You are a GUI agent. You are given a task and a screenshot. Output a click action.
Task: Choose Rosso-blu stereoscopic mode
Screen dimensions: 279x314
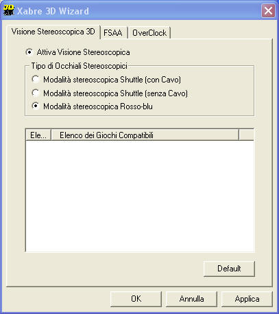[36, 106]
